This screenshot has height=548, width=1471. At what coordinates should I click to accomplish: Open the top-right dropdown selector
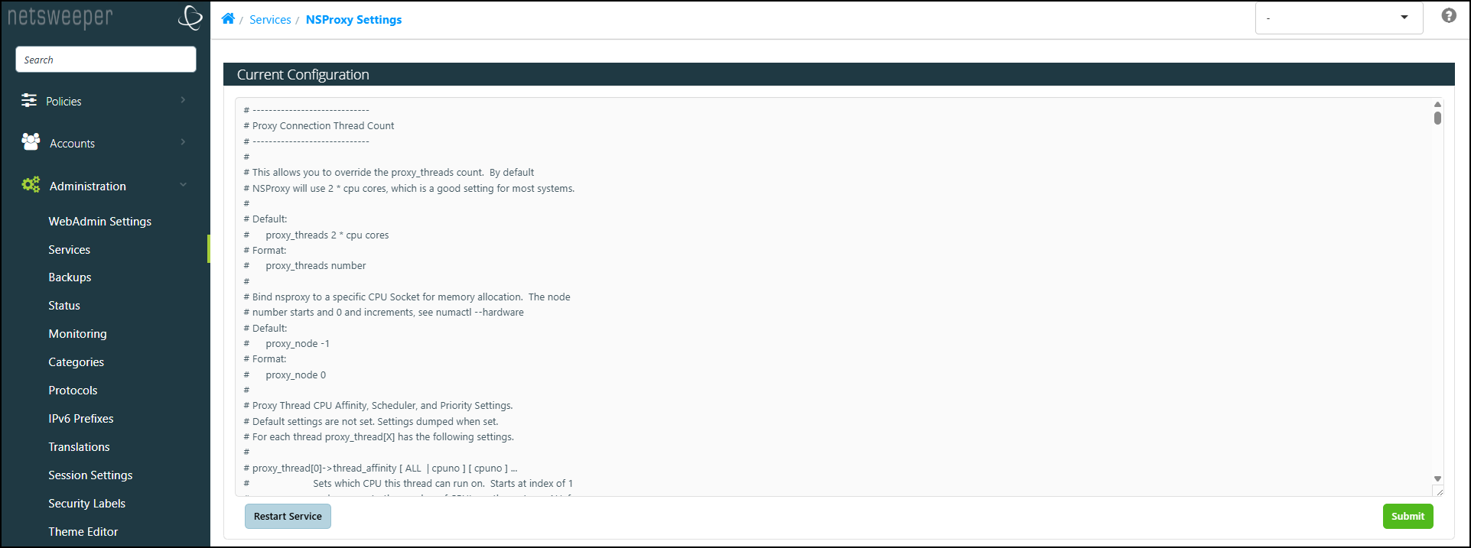[1339, 18]
